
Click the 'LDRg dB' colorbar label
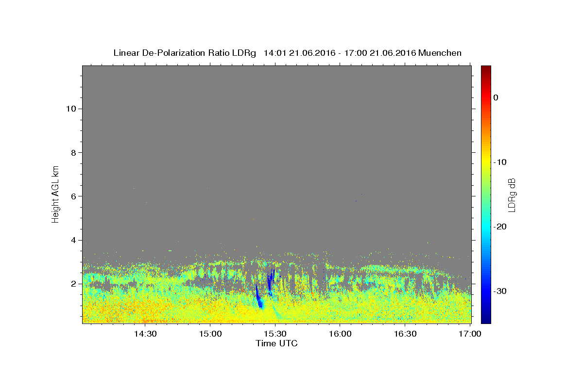[x=512, y=195]
